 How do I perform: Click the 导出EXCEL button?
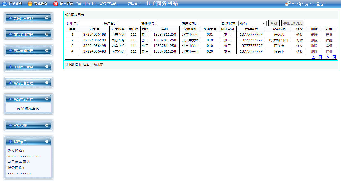coord(293,23)
